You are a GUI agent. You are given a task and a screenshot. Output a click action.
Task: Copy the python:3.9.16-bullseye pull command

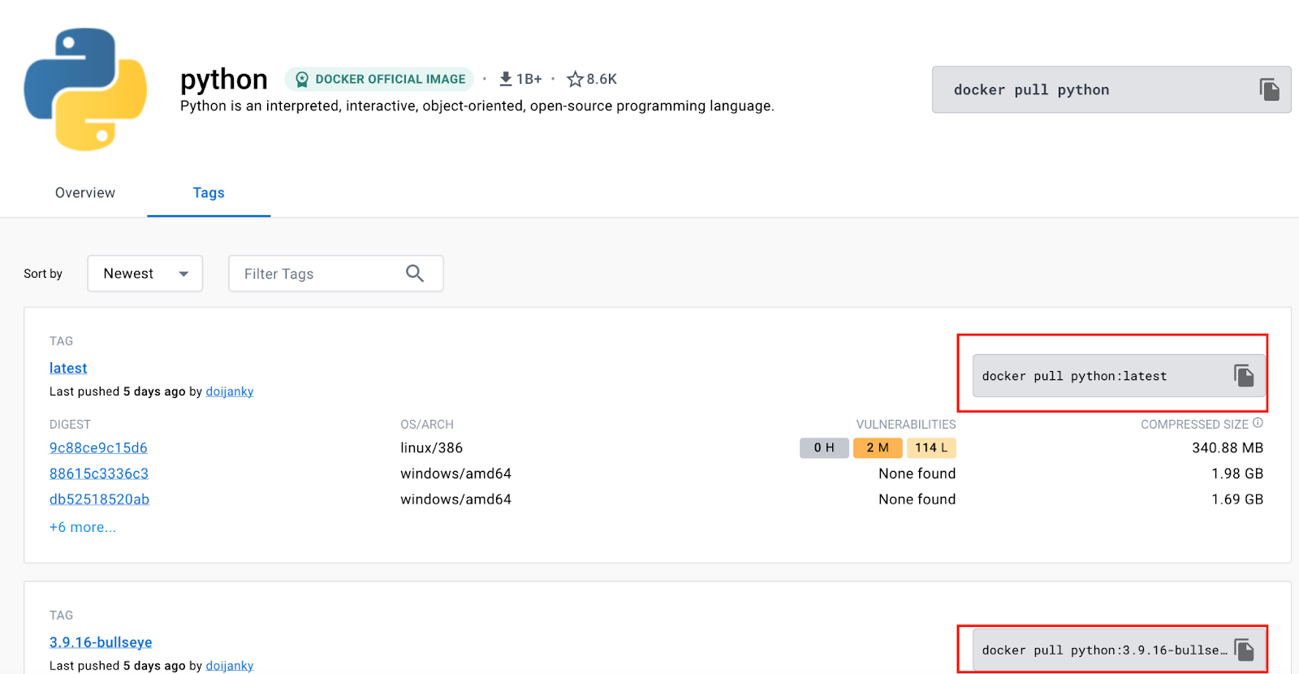[x=1244, y=650]
